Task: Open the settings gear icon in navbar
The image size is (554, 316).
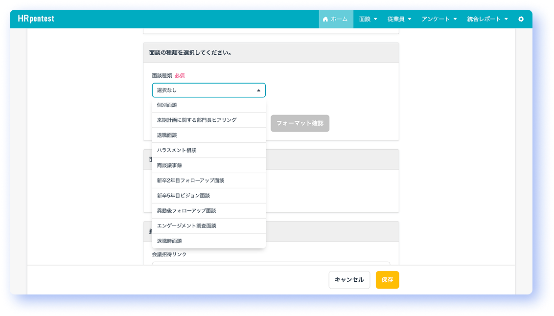Action: (x=521, y=19)
